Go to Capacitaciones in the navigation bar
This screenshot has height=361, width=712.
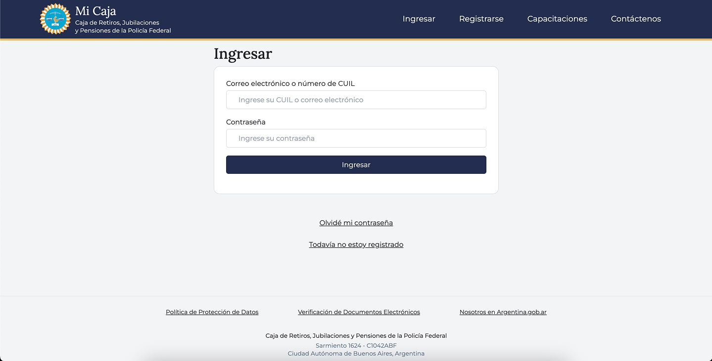click(x=557, y=19)
